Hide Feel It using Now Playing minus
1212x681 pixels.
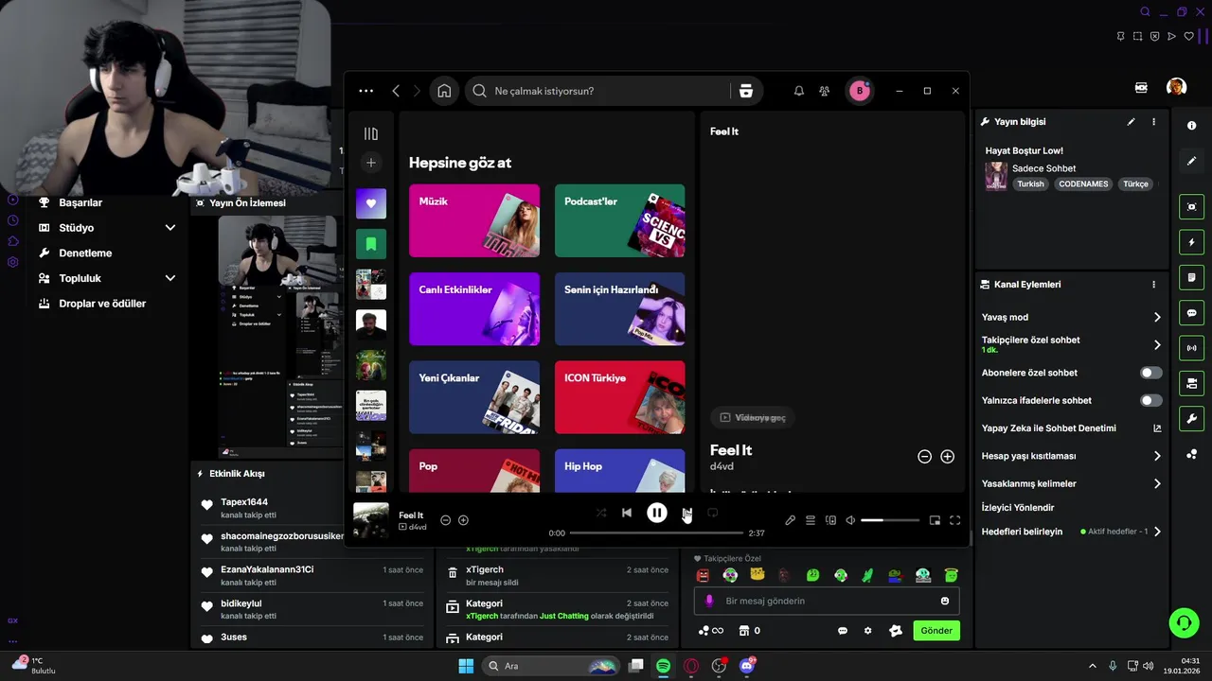(924, 456)
